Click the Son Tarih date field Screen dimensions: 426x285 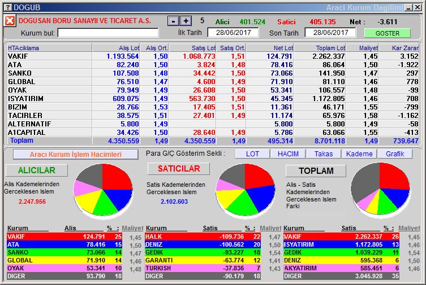point(330,33)
